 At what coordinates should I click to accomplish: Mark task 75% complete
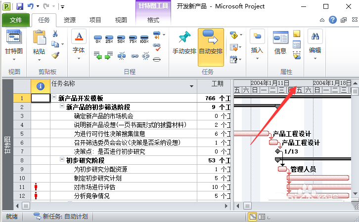pos(133,39)
